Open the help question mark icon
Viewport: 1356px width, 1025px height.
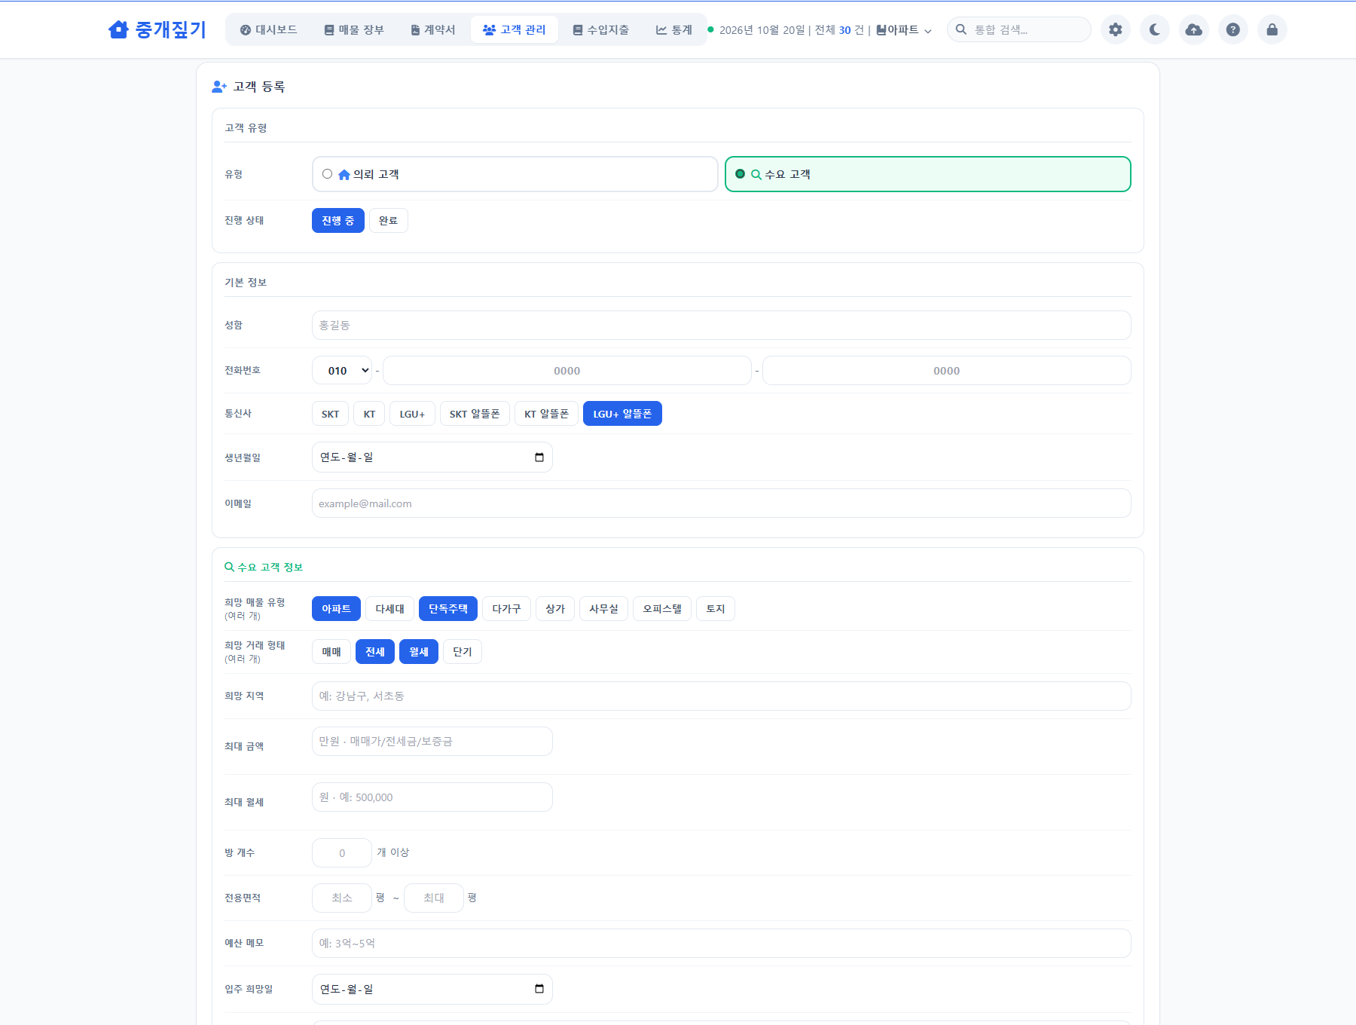pos(1233,29)
